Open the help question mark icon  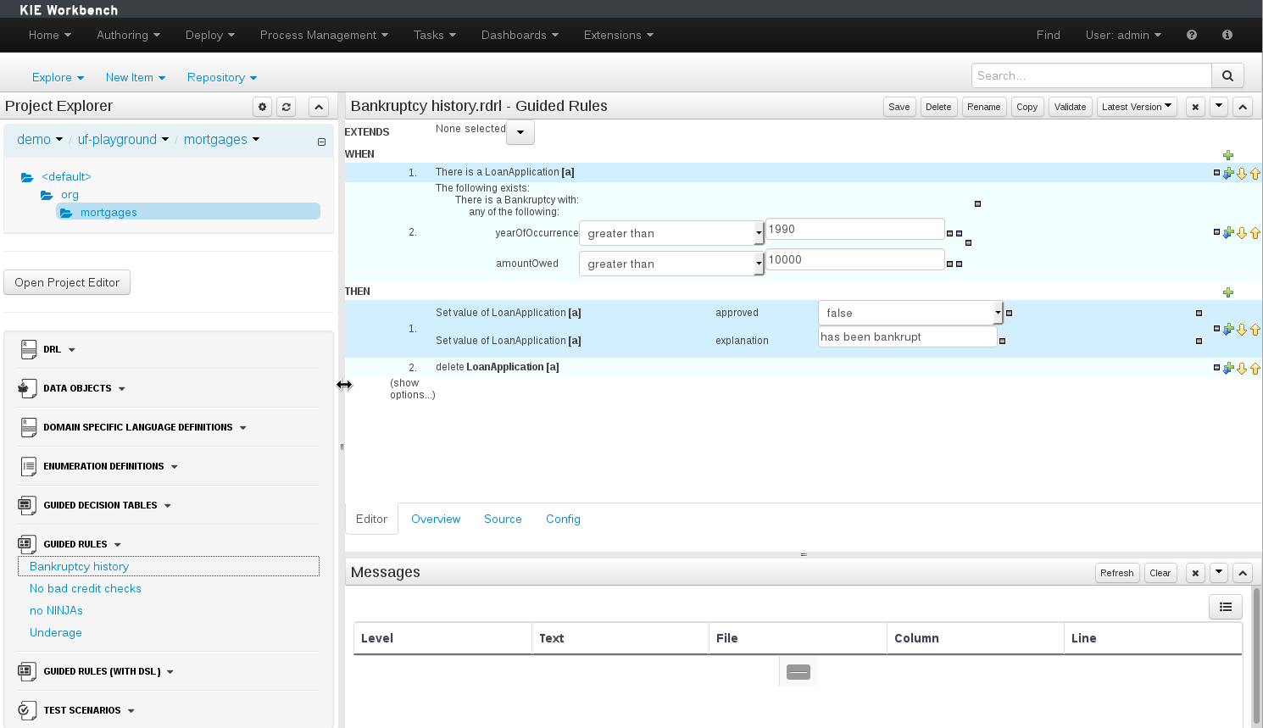click(1192, 35)
